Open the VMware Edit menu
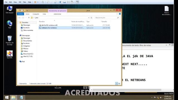Image resolution: width=178 pixels, height=100 pixels. coord(11,2)
